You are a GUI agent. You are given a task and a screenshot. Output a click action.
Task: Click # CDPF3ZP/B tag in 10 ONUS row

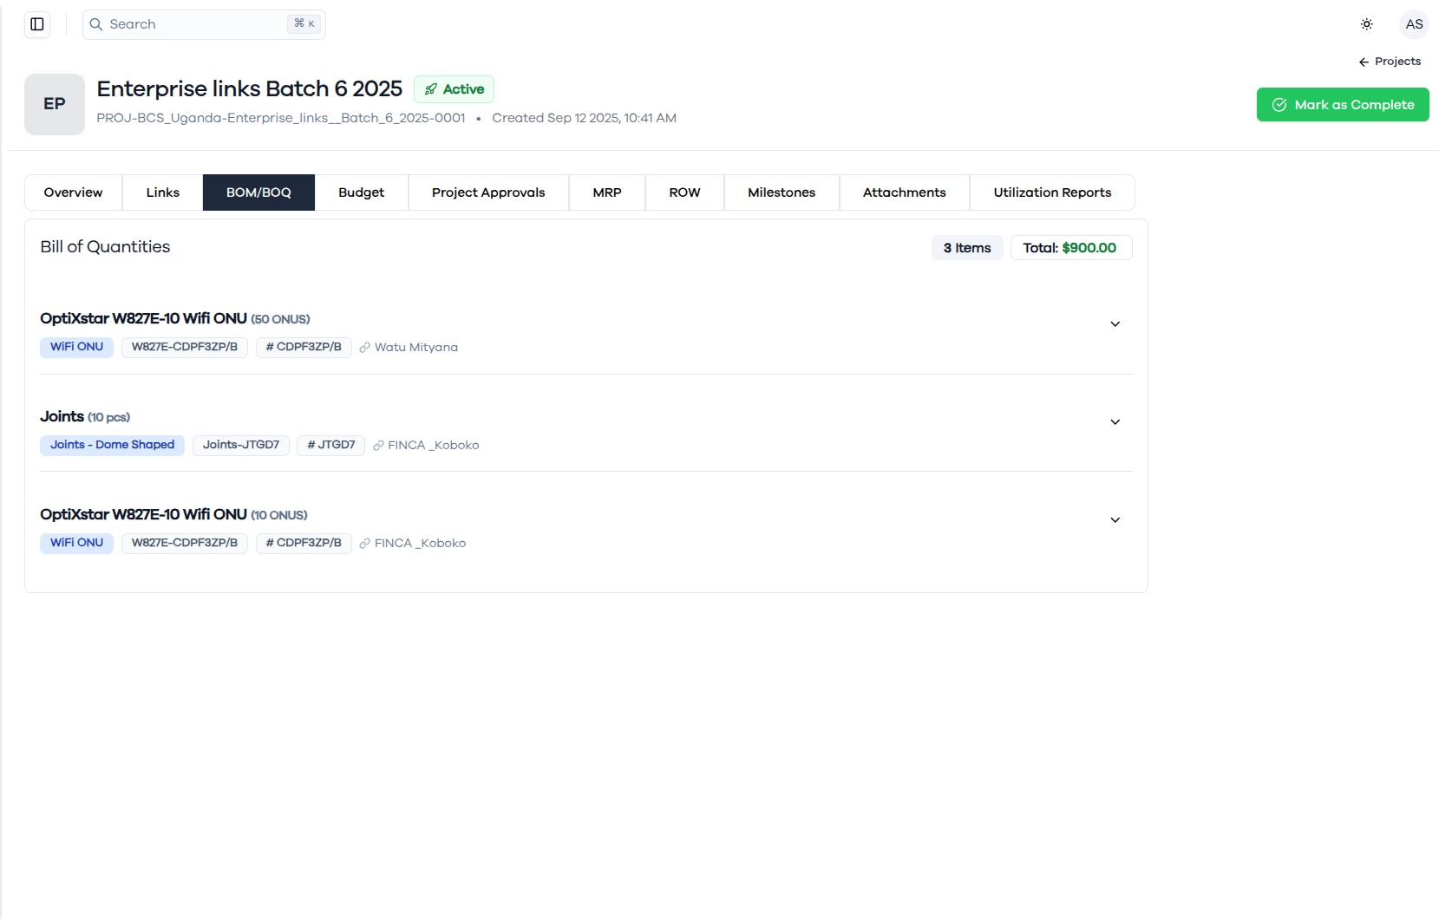(304, 543)
